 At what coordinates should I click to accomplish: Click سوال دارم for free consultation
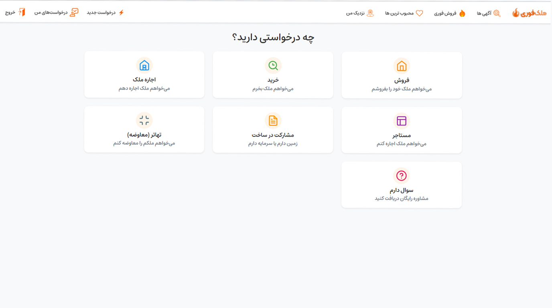click(x=402, y=184)
